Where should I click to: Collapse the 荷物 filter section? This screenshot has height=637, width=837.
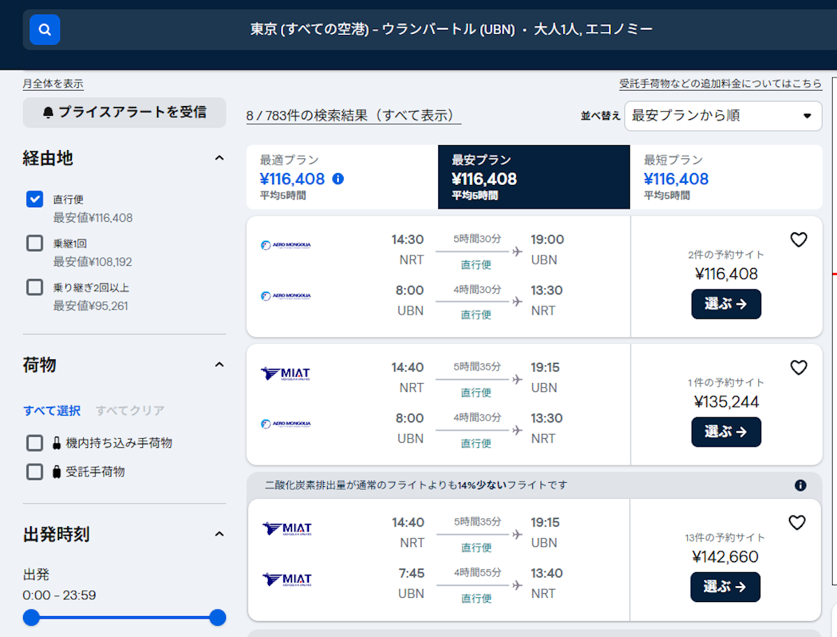point(219,365)
